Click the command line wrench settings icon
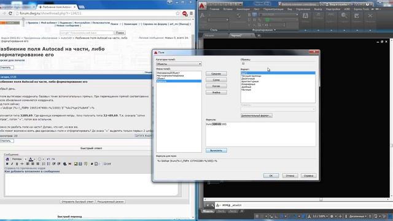This screenshot has width=393, height=221. click(x=212, y=205)
